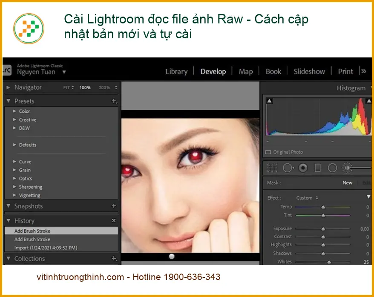Click the Exposure value 0,00 field
The height and width of the screenshot is (297, 374).
pyautogui.click(x=365, y=229)
